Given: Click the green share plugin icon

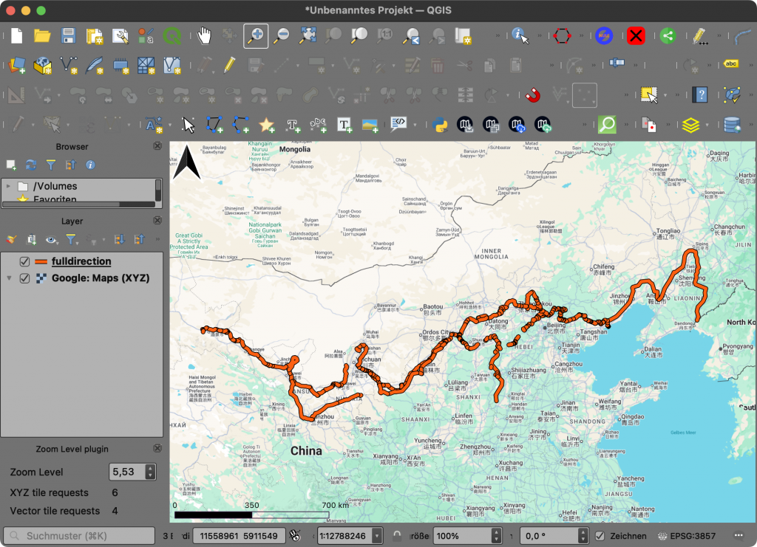Looking at the screenshot, I should pyautogui.click(x=668, y=35).
